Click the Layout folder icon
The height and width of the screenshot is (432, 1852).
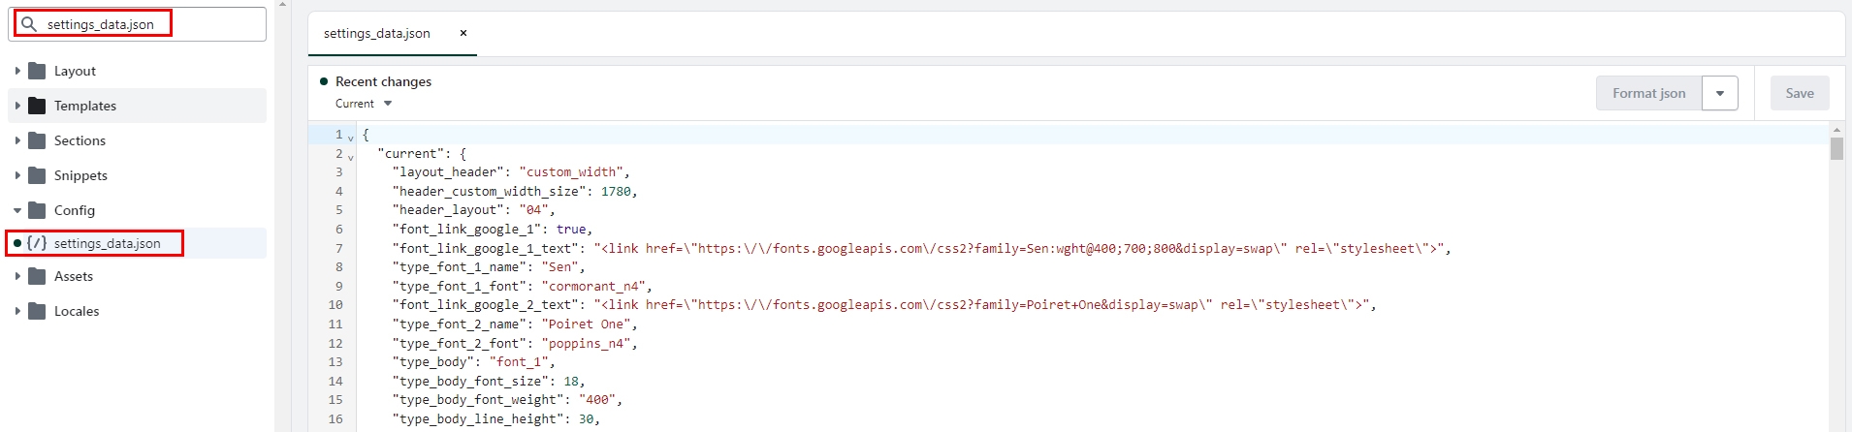[38, 71]
